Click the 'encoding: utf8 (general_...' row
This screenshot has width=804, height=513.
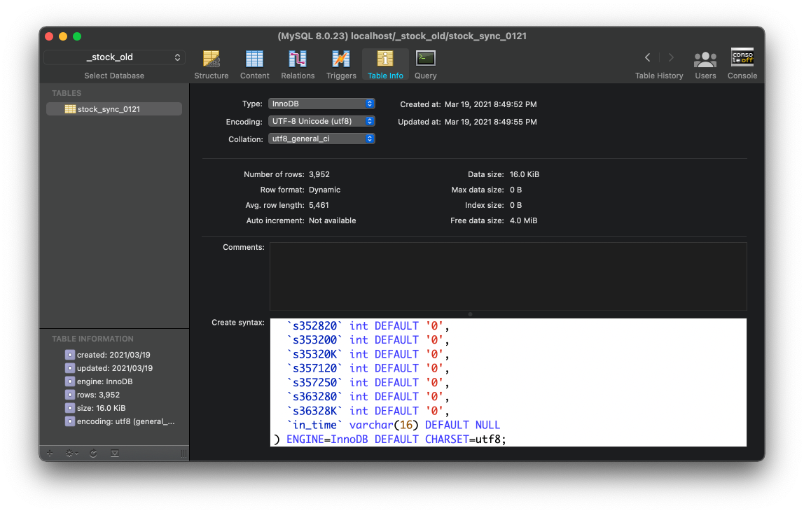pyautogui.click(x=120, y=421)
